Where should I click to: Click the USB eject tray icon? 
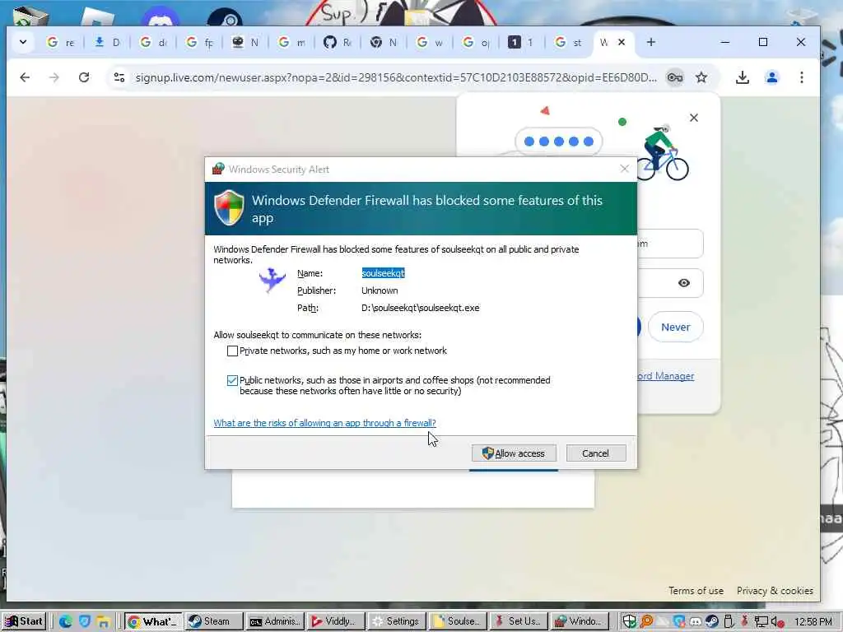tap(729, 622)
